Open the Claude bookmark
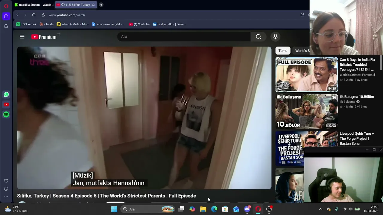 (46, 24)
